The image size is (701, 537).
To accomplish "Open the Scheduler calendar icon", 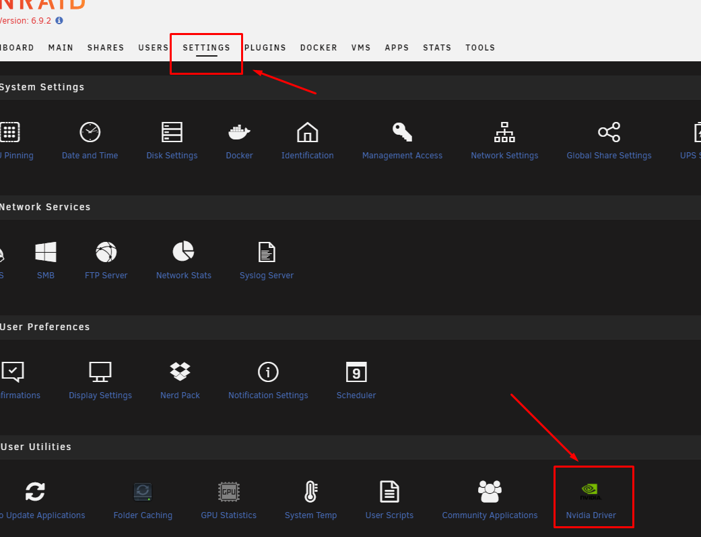I will [x=356, y=372].
